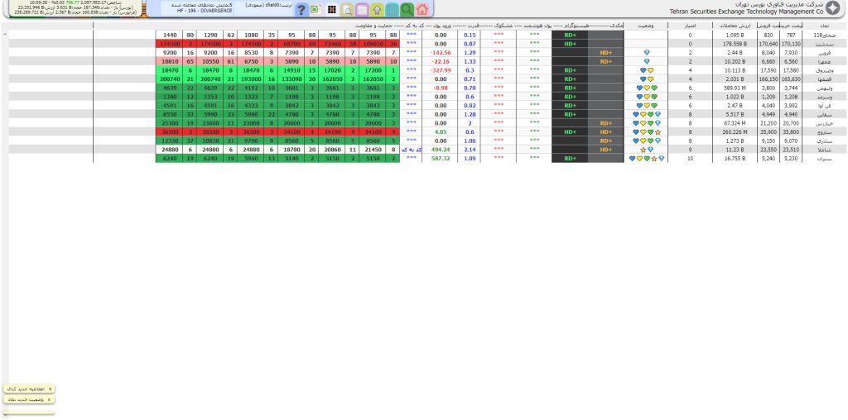Viewport: 848px width, 420px height.
Task: Click diamond icon in 2.44 B row
Action: 646,53
